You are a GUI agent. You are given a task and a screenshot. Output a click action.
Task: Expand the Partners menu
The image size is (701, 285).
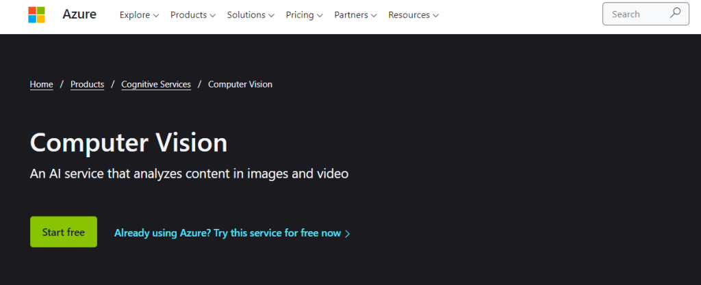coord(355,15)
